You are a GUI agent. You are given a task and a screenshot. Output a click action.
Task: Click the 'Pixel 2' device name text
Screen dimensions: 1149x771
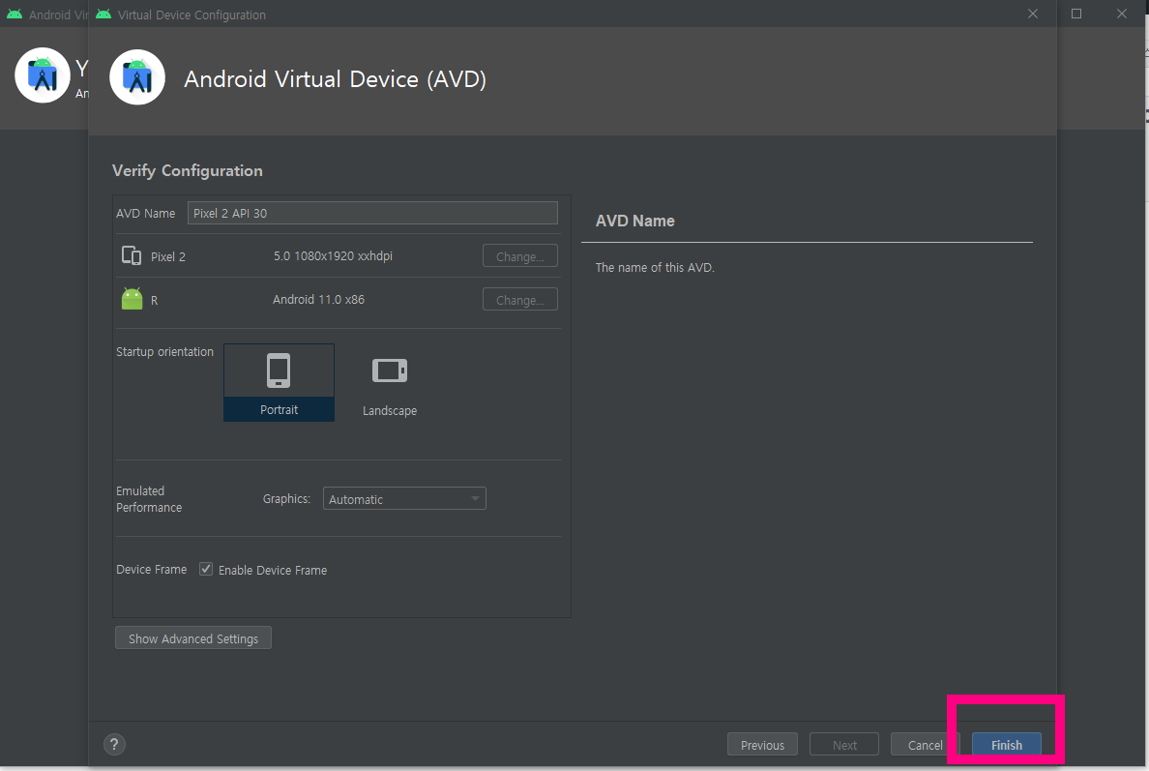tap(168, 256)
